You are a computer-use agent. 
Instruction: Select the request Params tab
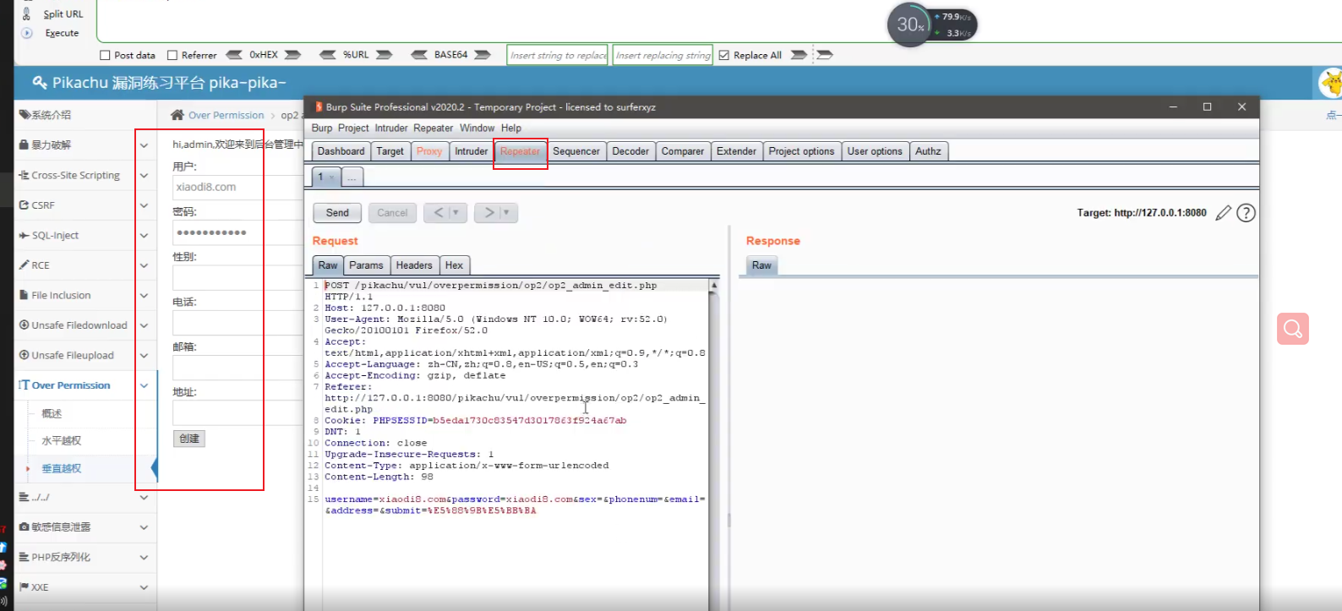(366, 265)
